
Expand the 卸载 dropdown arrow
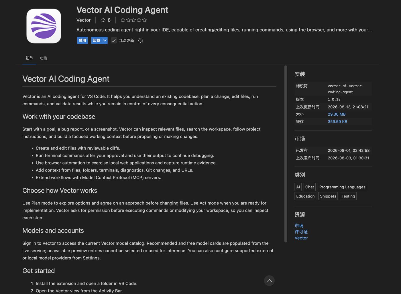[x=105, y=40]
